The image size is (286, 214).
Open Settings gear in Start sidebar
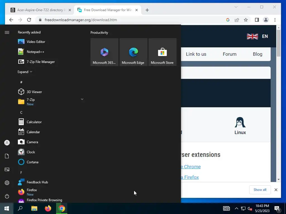[x=7, y=183]
